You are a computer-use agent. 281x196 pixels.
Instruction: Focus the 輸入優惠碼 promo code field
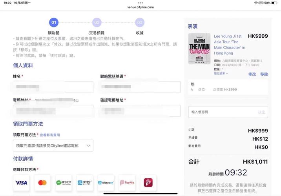(222, 112)
